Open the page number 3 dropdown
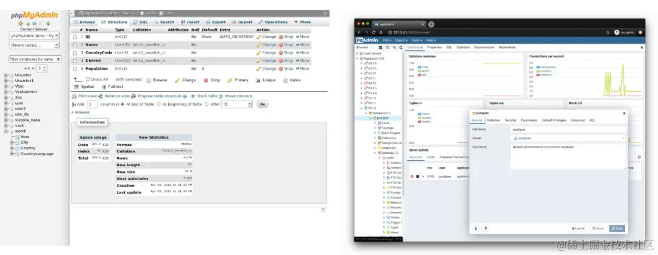658x255 pixels. (x=41, y=68)
